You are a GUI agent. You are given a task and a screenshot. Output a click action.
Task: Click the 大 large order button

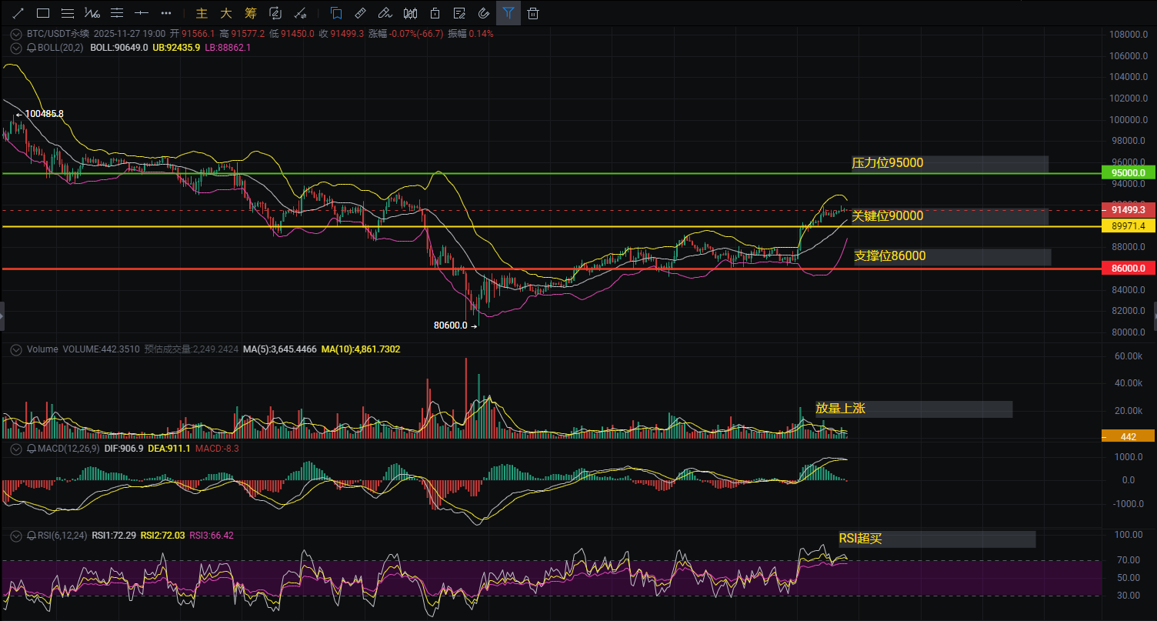pyautogui.click(x=226, y=13)
